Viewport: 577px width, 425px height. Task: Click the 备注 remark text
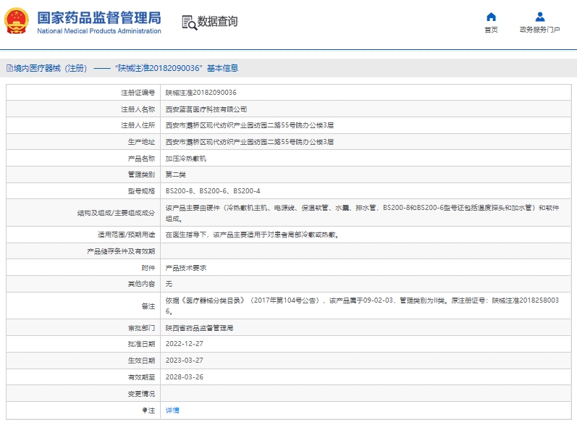362,306
